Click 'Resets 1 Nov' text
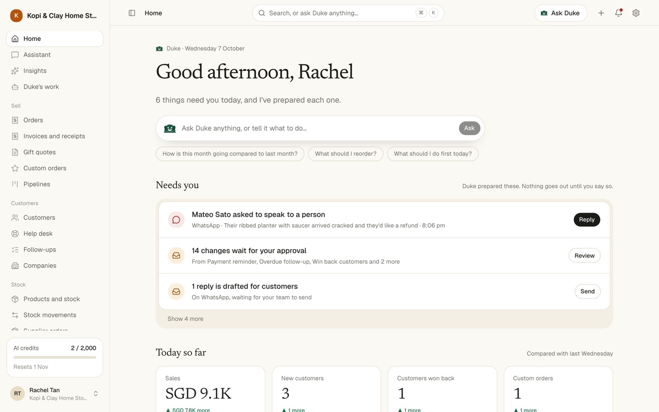The height and width of the screenshot is (412, 659). point(31,366)
